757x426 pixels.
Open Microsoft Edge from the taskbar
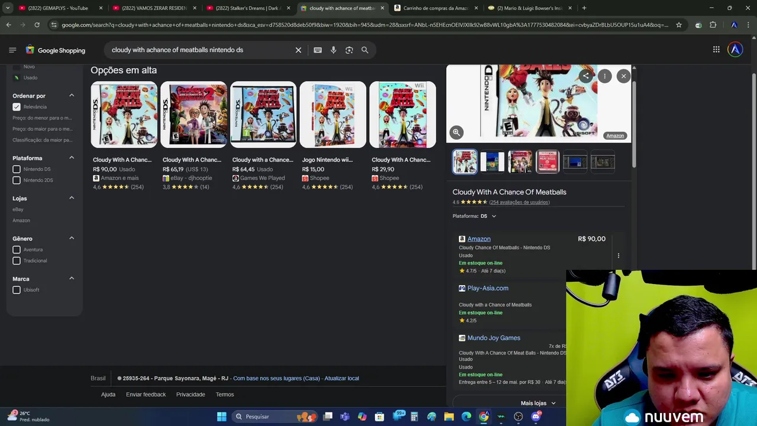tap(467, 417)
